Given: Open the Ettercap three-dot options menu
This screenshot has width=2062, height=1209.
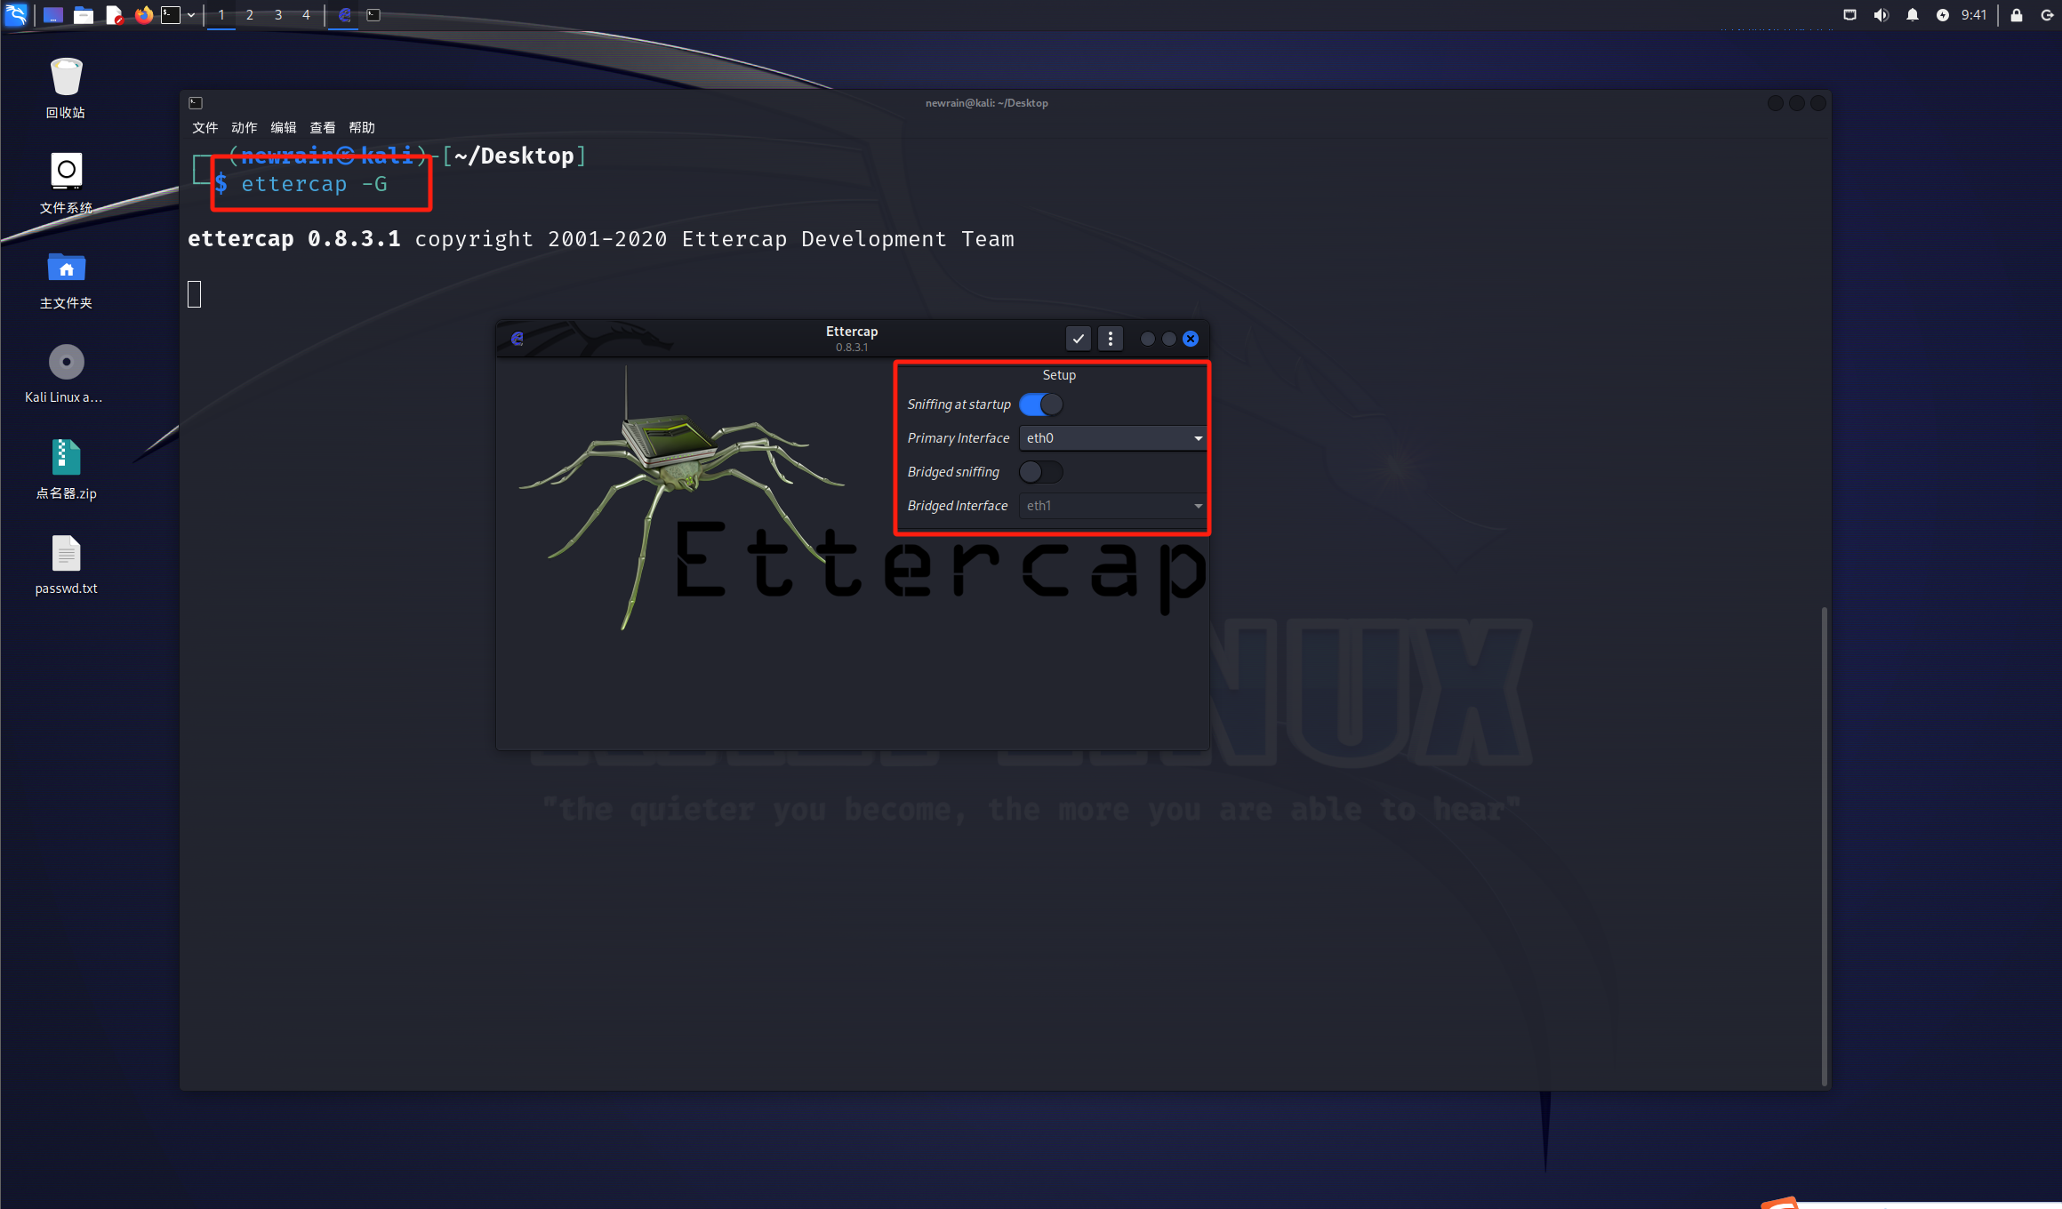Looking at the screenshot, I should 1110,339.
